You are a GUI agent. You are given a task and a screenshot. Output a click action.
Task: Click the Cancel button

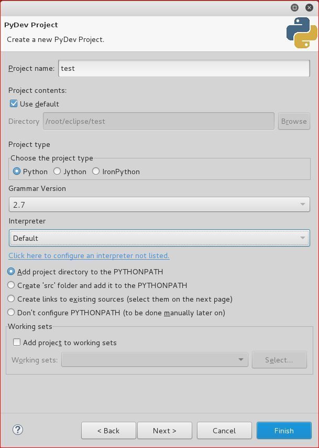pyautogui.click(x=224, y=431)
